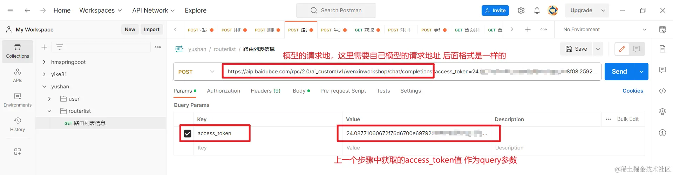Open the request info icon
The image size is (673, 175).
pos(662,133)
